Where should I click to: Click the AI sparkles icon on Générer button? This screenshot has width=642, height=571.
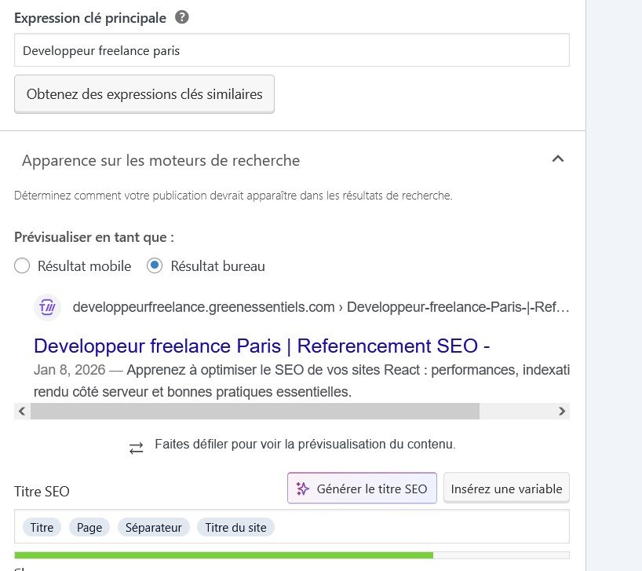coord(301,488)
